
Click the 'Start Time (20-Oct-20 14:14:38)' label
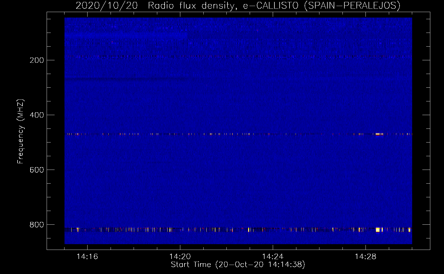(238, 265)
